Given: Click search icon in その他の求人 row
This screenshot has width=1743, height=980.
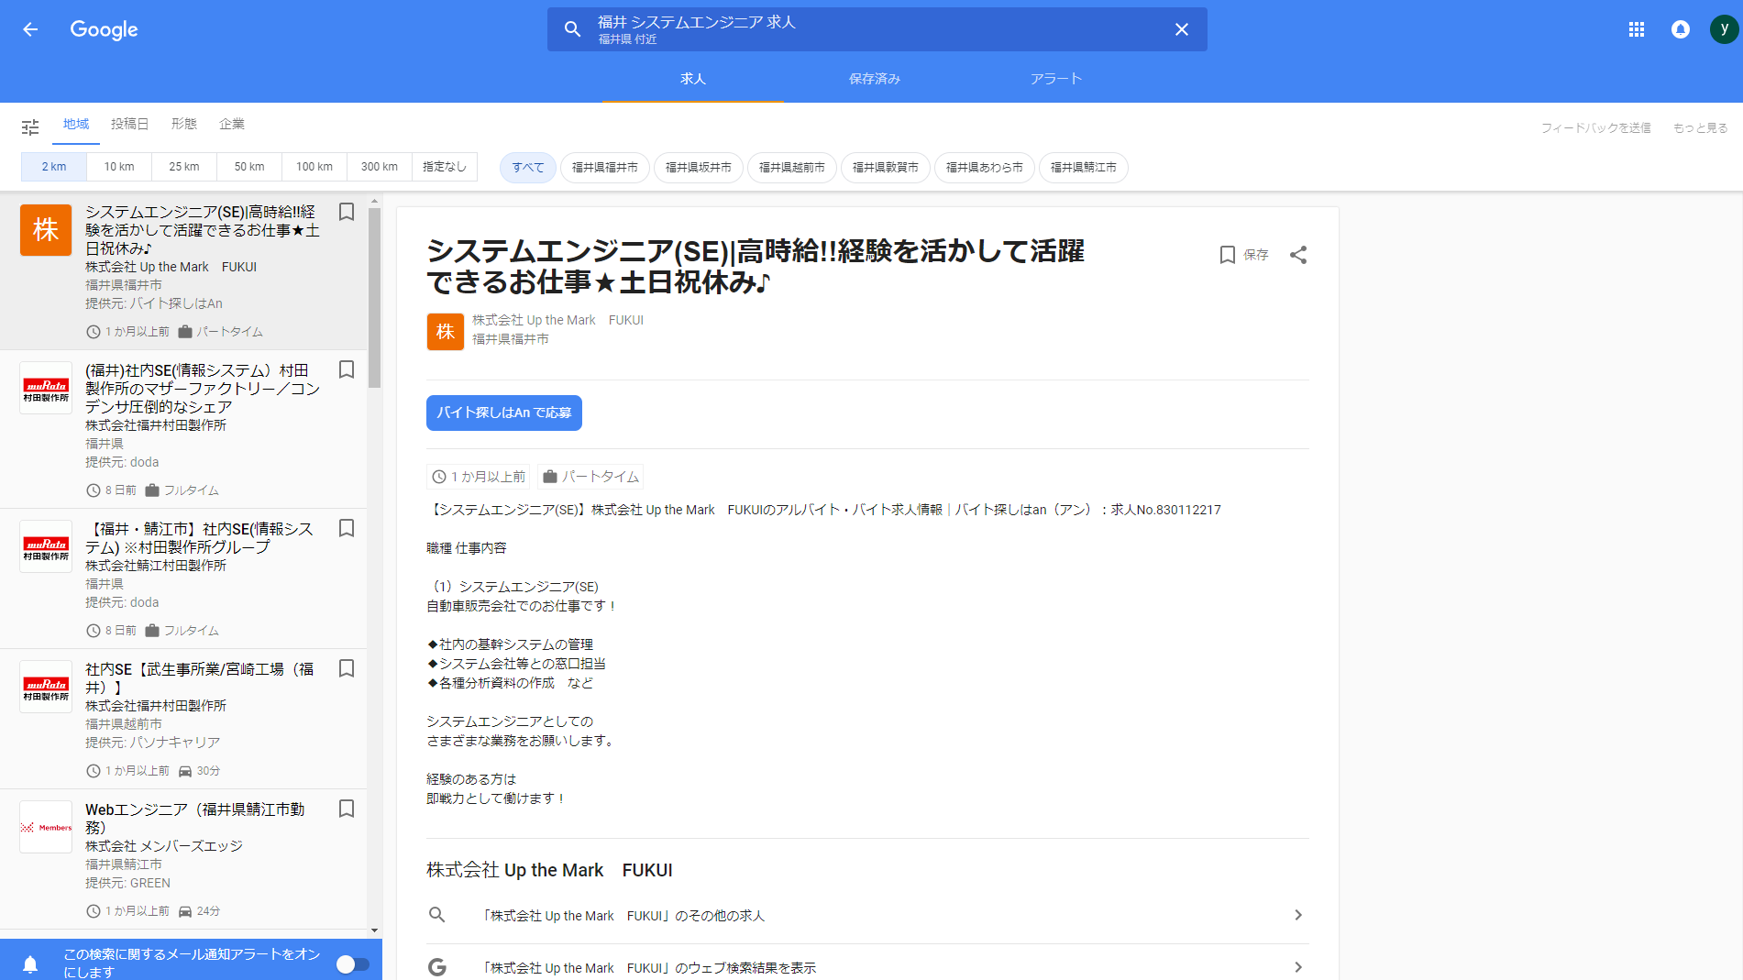Looking at the screenshot, I should click(437, 915).
